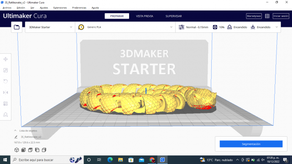Show hidden system tray icons

[x=237, y=160]
